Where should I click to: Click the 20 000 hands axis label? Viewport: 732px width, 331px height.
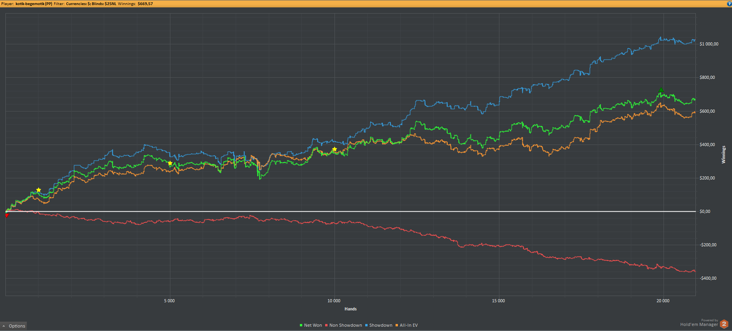pos(663,301)
